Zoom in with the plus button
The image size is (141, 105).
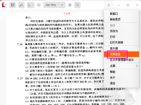(70, 5)
